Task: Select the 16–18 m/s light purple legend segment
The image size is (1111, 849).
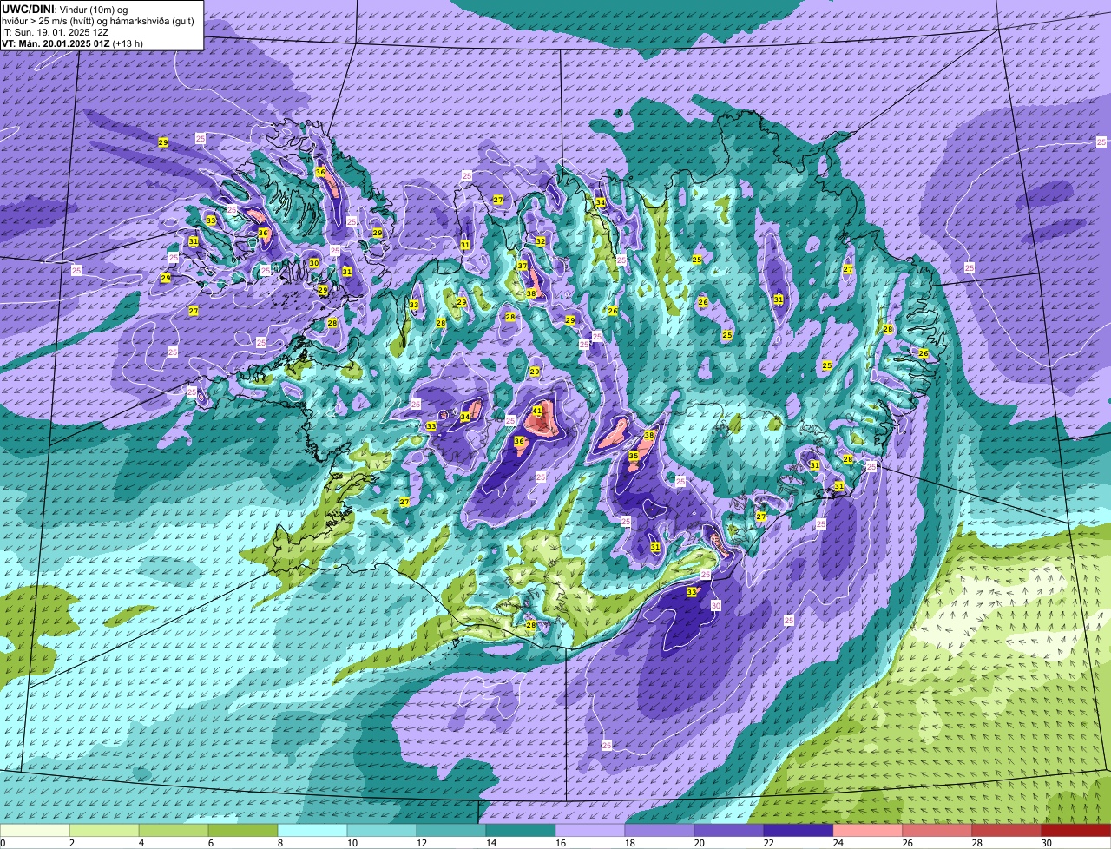Action: click(x=590, y=831)
